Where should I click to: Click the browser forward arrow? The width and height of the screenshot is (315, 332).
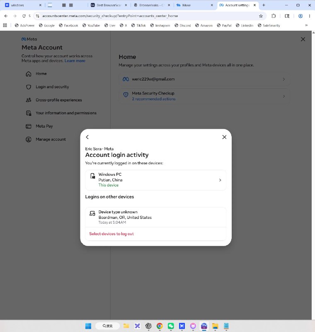point(15,16)
